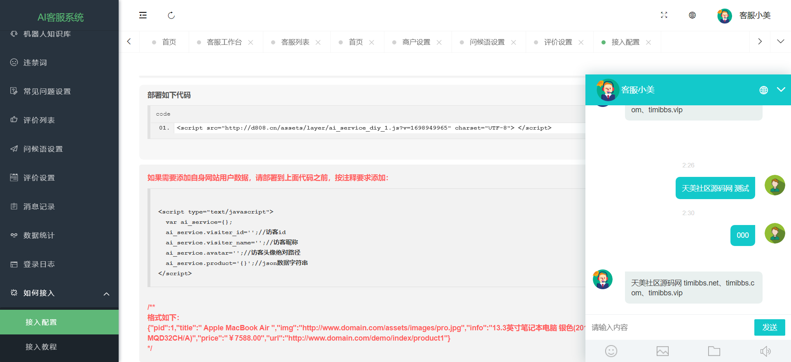Open 登录日志 in the sidebar

(59, 264)
